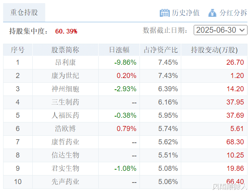Click the 37.95 holding change value
This screenshot has width=251, height=195.
[235, 102]
